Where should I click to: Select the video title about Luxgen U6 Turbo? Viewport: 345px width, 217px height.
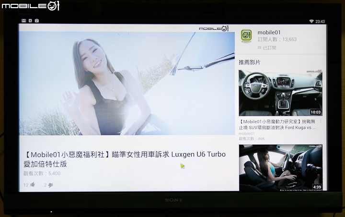(125, 159)
